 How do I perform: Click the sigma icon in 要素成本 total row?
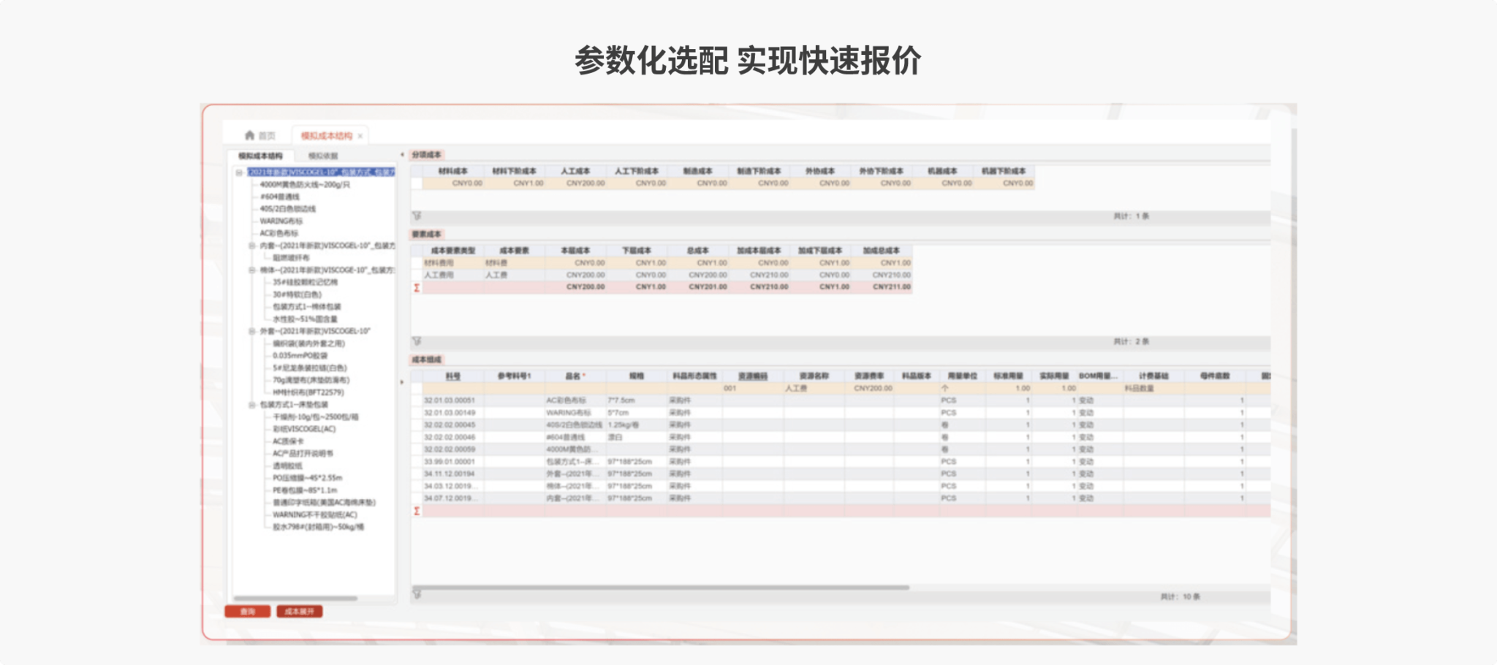417,288
